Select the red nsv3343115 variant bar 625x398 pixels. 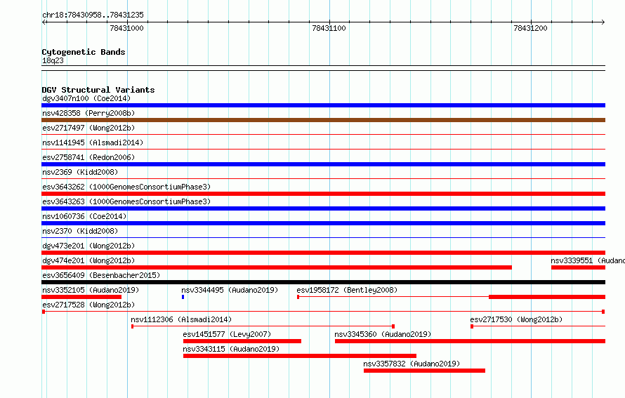click(300, 356)
